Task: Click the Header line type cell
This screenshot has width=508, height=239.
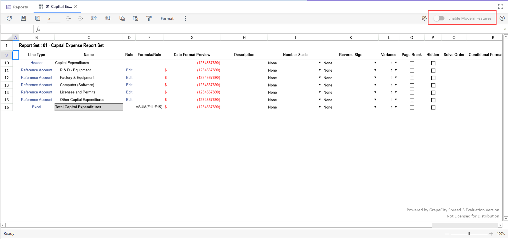Action: tap(36, 63)
